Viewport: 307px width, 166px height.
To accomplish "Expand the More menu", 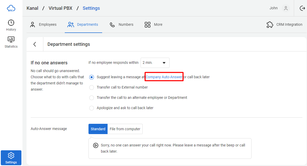I will pos(154,25).
